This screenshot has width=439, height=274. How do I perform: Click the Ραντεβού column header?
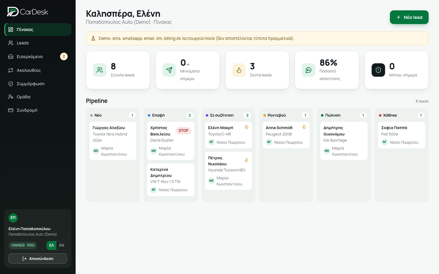click(286, 115)
